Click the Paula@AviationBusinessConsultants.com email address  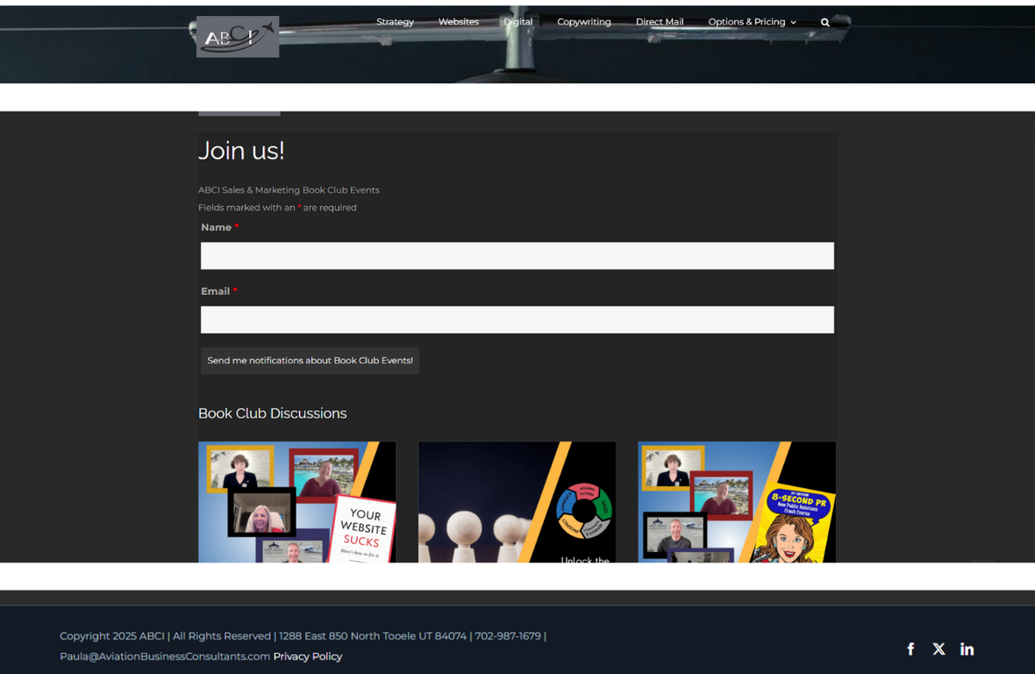[x=165, y=656]
